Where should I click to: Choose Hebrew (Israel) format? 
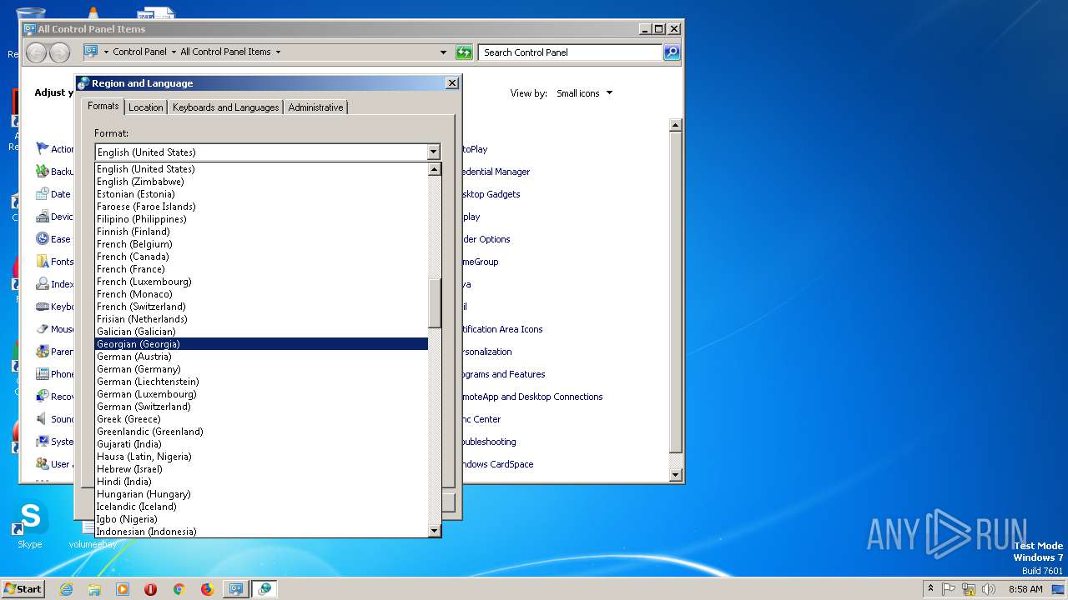tap(261, 469)
